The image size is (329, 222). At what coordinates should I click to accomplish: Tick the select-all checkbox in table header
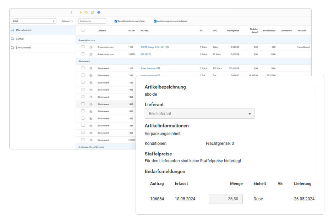tap(83, 30)
